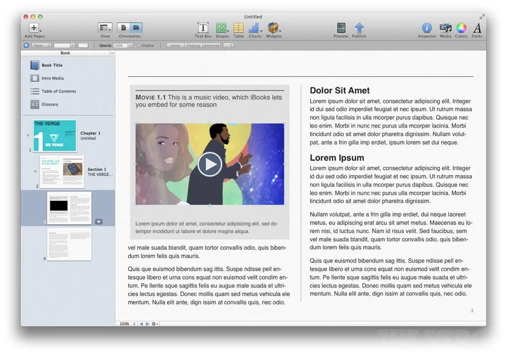Image resolution: width=507 pixels, height=355 pixels.
Task: Click the Dolor Sit Amet heading
Action: coord(339,90)
